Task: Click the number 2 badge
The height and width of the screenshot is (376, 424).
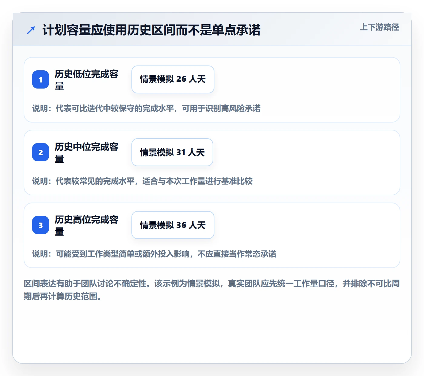Action: [x=41, y=152]
